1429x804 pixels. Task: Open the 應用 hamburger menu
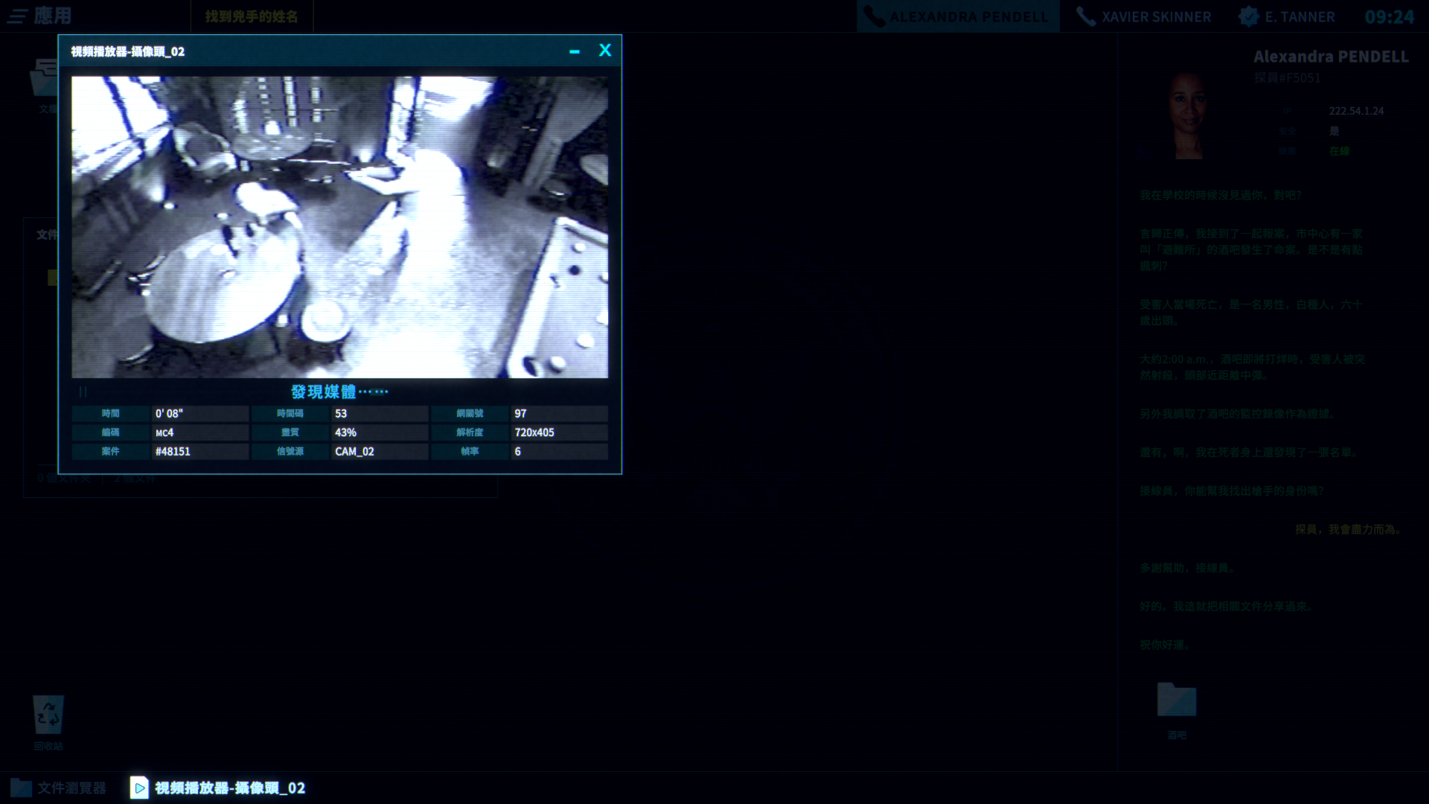[18, 16]
